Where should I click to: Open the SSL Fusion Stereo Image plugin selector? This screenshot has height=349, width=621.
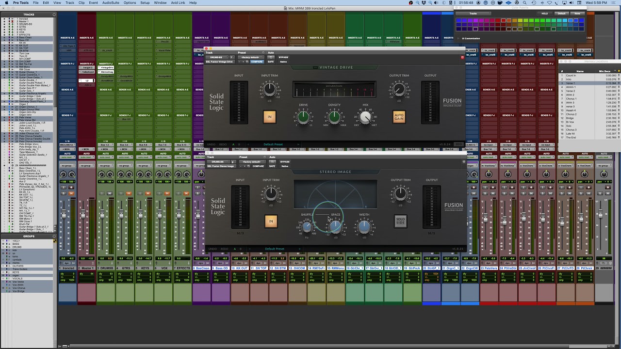[x=221, y=166]
